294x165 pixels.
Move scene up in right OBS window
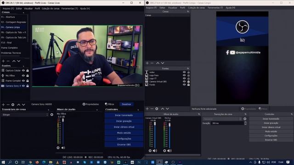158,63
